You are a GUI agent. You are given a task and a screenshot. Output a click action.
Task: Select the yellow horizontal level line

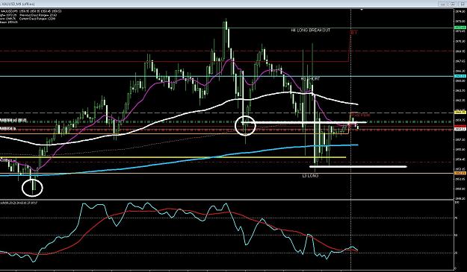[x=173, y=157]
